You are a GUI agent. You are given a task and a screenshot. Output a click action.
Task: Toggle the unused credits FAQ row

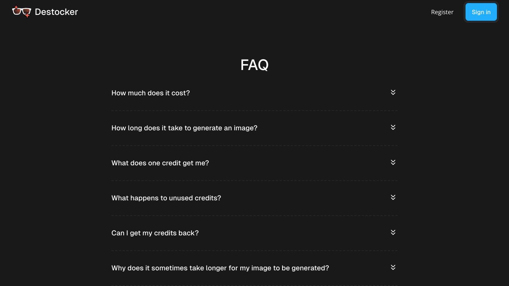(x=255, y=198)
